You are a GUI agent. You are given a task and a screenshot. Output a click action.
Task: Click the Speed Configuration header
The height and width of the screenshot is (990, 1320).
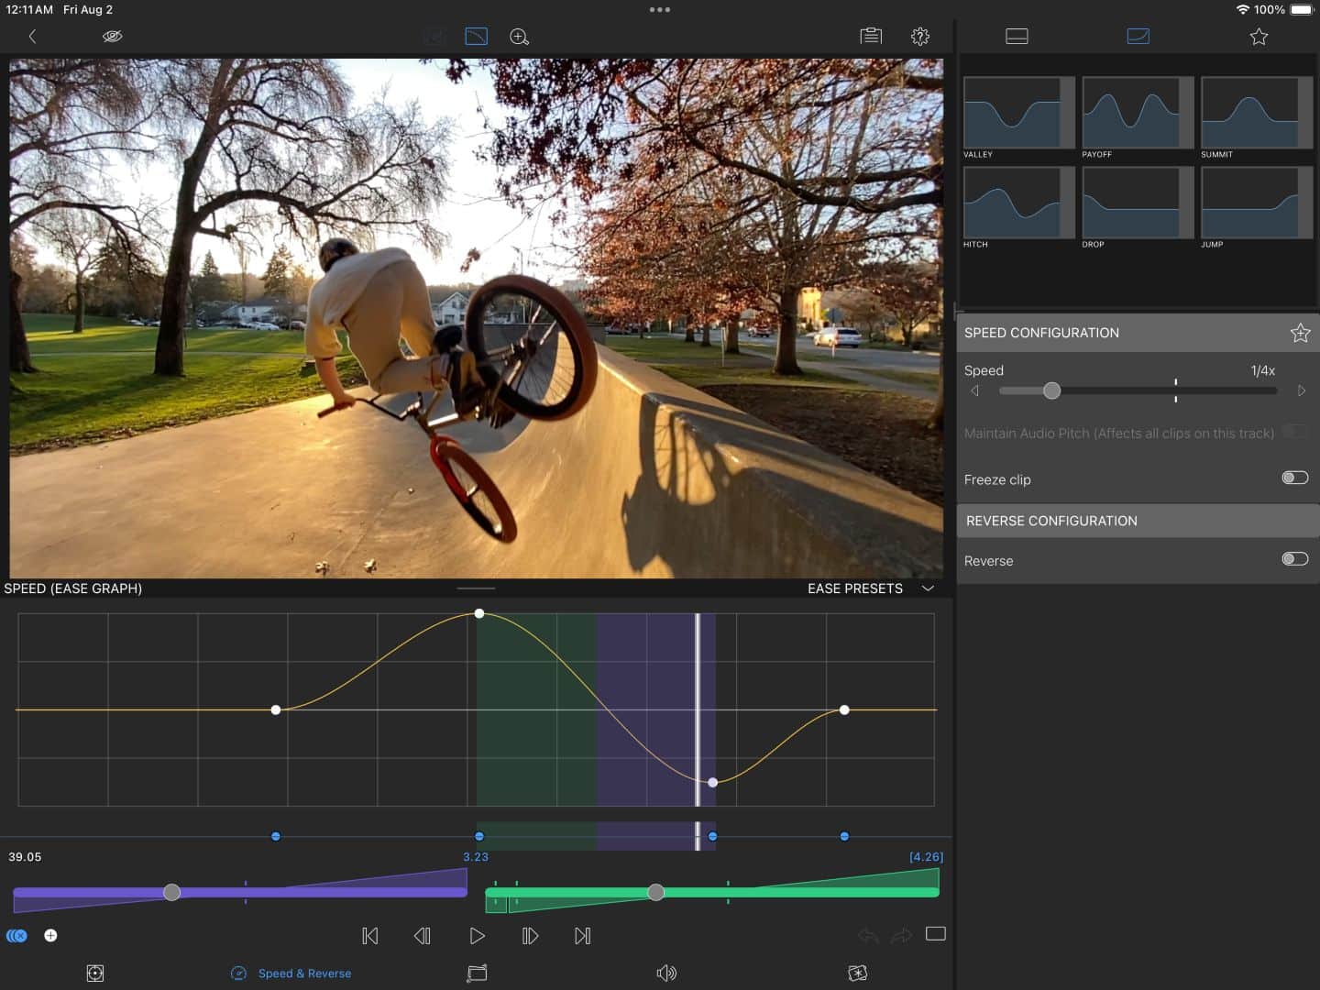pyautogui.click(x=1041, y=333)
